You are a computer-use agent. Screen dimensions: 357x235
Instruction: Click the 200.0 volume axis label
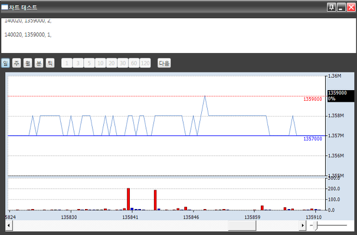coord(334,188)
